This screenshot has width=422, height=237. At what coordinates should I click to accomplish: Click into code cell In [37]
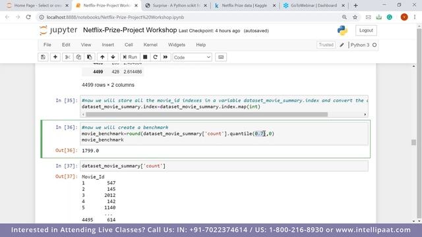coord(224,166)
